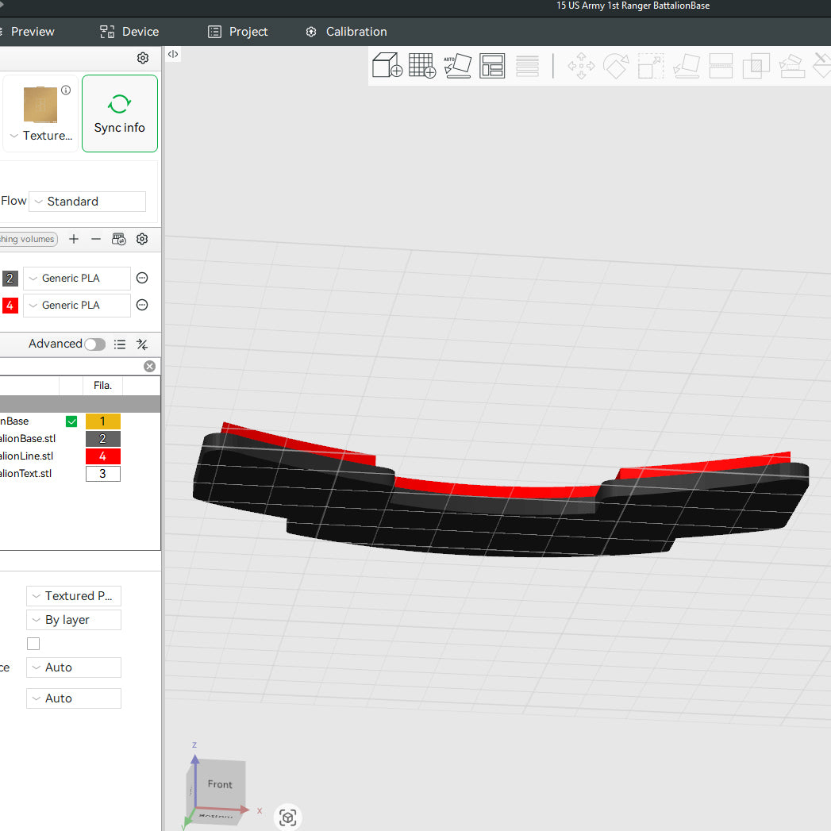
Task: Click the view cube orbit icon
Action: (287, 817)
